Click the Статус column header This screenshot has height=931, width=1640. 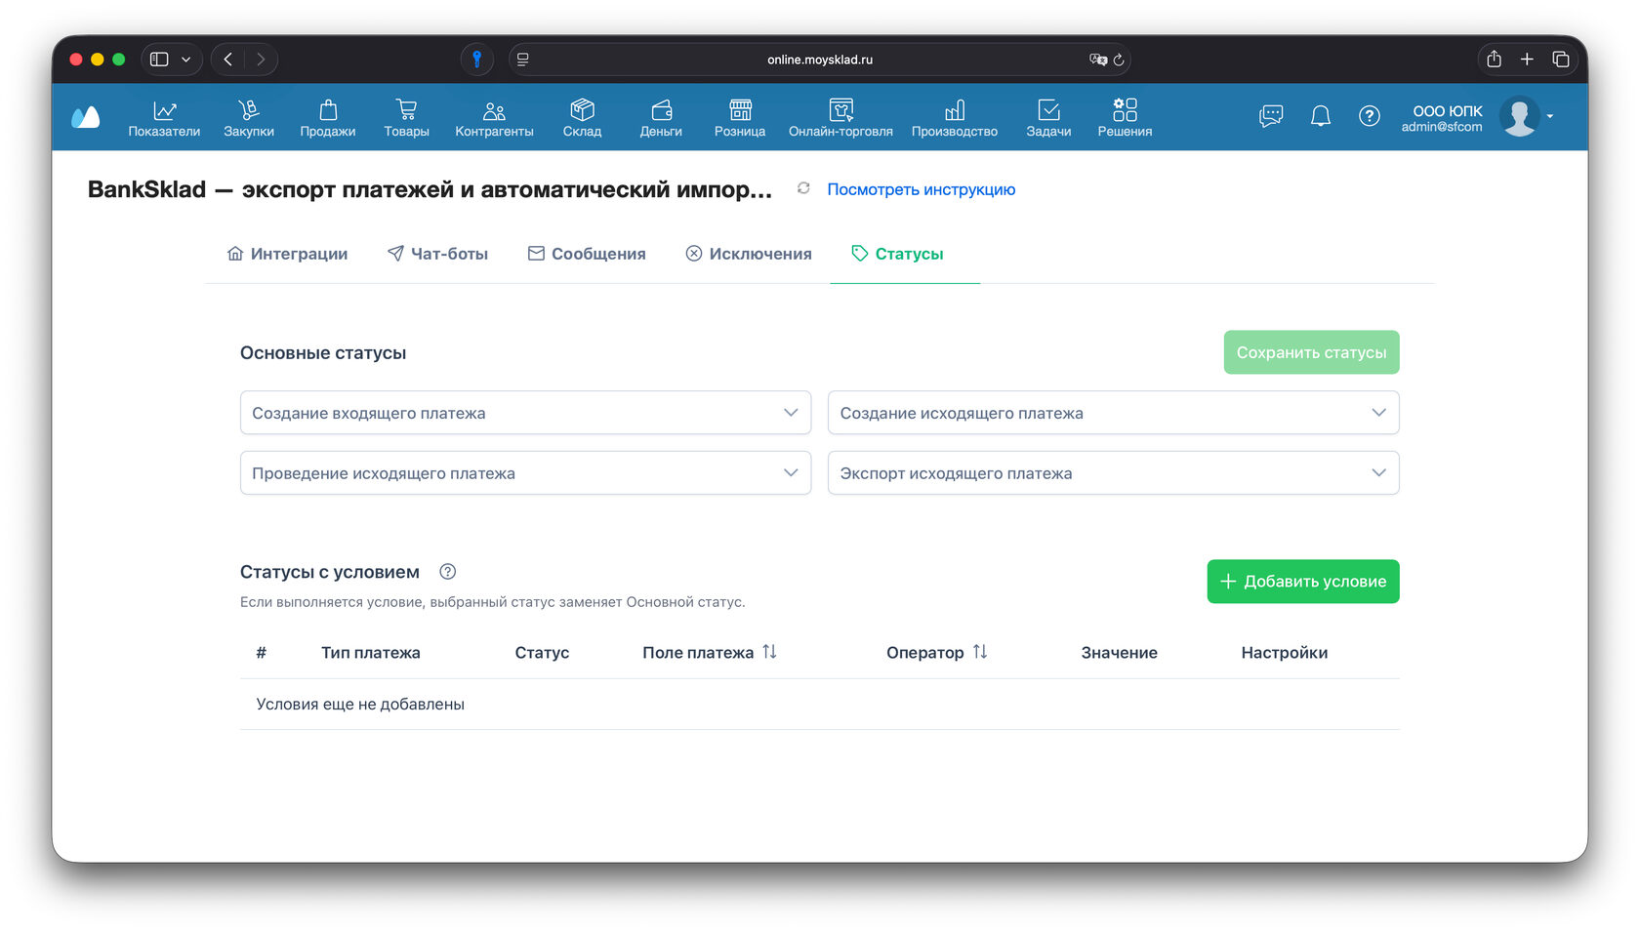(542, 653)
